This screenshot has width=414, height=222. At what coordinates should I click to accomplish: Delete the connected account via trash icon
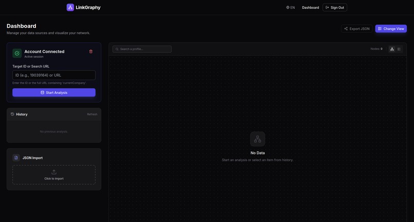tap(91, 51)
